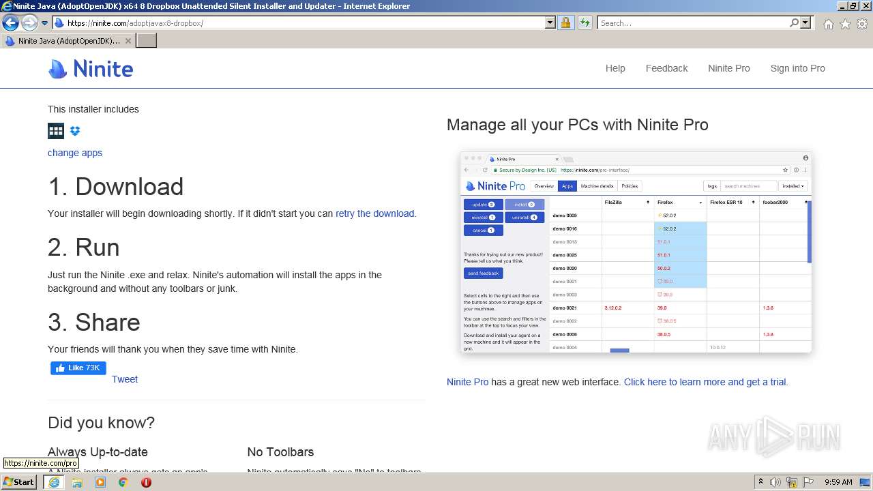Click retry the download link
The width and height of the screenshot is (873, 491).
(374, 213)
